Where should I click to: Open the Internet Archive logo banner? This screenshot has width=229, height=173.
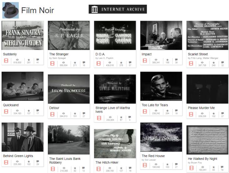click(x=118, y=9)
